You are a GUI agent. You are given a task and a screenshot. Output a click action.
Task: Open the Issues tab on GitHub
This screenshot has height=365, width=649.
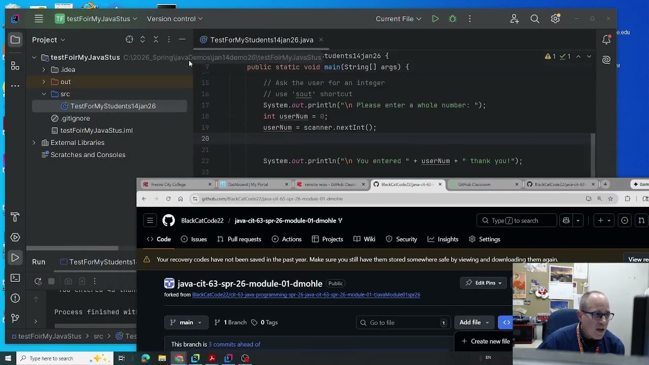click(194, 239)
